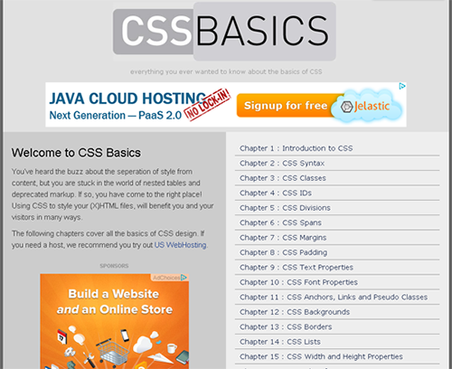This screenshot has height=369, width=452.
Task: Open Chapter 7: CSS Margins
Action: click(283, 238)
